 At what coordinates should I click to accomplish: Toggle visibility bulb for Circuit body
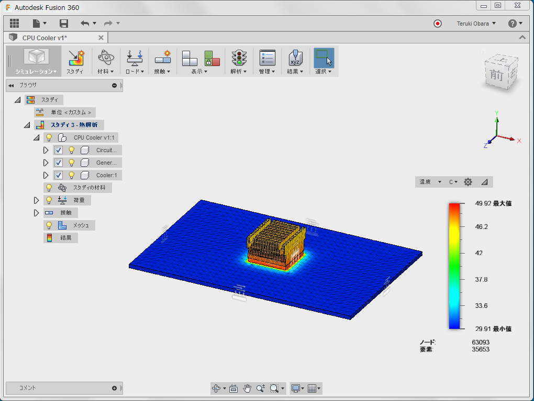[72, 150]
